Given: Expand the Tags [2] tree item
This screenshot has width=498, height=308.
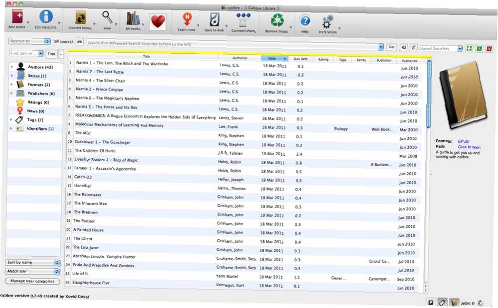Looking at the screenshot, I should 11,119.
